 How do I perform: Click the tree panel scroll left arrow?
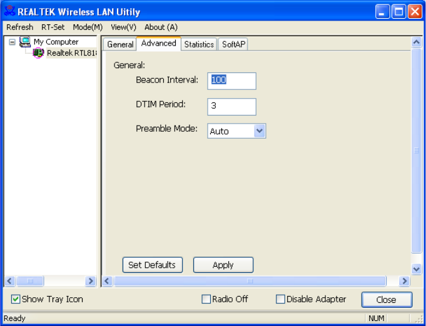(10, 281)
